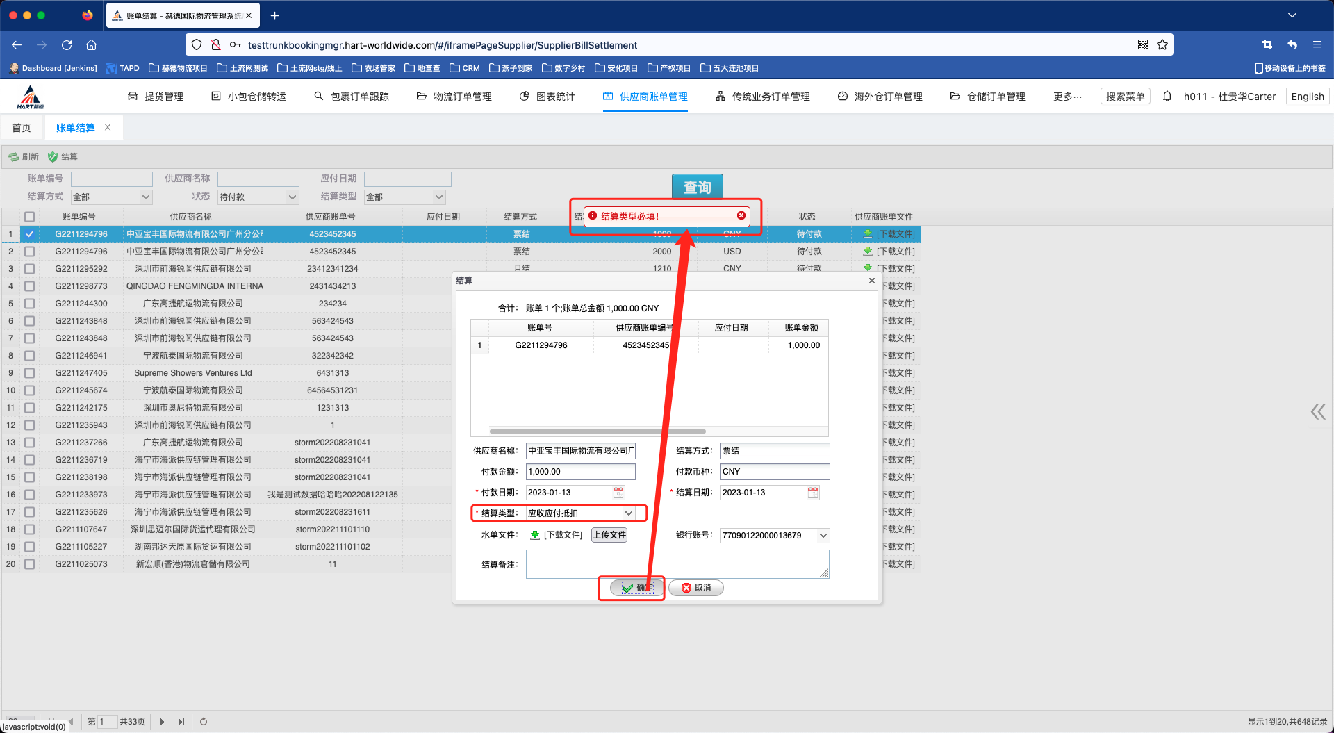Click the upload file button
The image size is (1334, 733).
pos(609,535)
